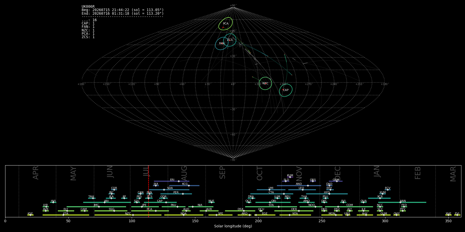Click the AND shower label in timeline
Image resolution: width=465 pixels, height=232 pixels.
click(x=299, y=184)
